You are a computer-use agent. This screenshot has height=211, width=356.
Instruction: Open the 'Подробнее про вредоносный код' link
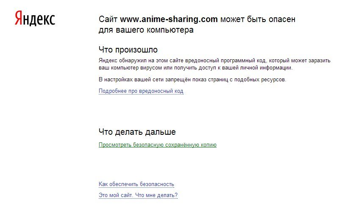tap(141, 91)
